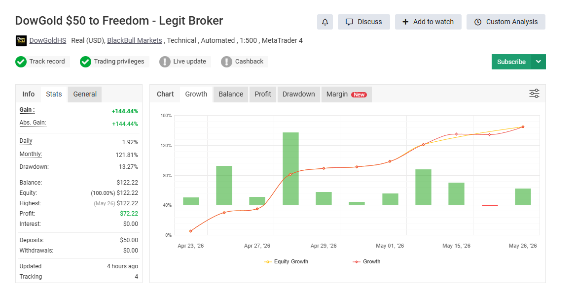Click the Cashback warning icon

[x=227, y=62]
